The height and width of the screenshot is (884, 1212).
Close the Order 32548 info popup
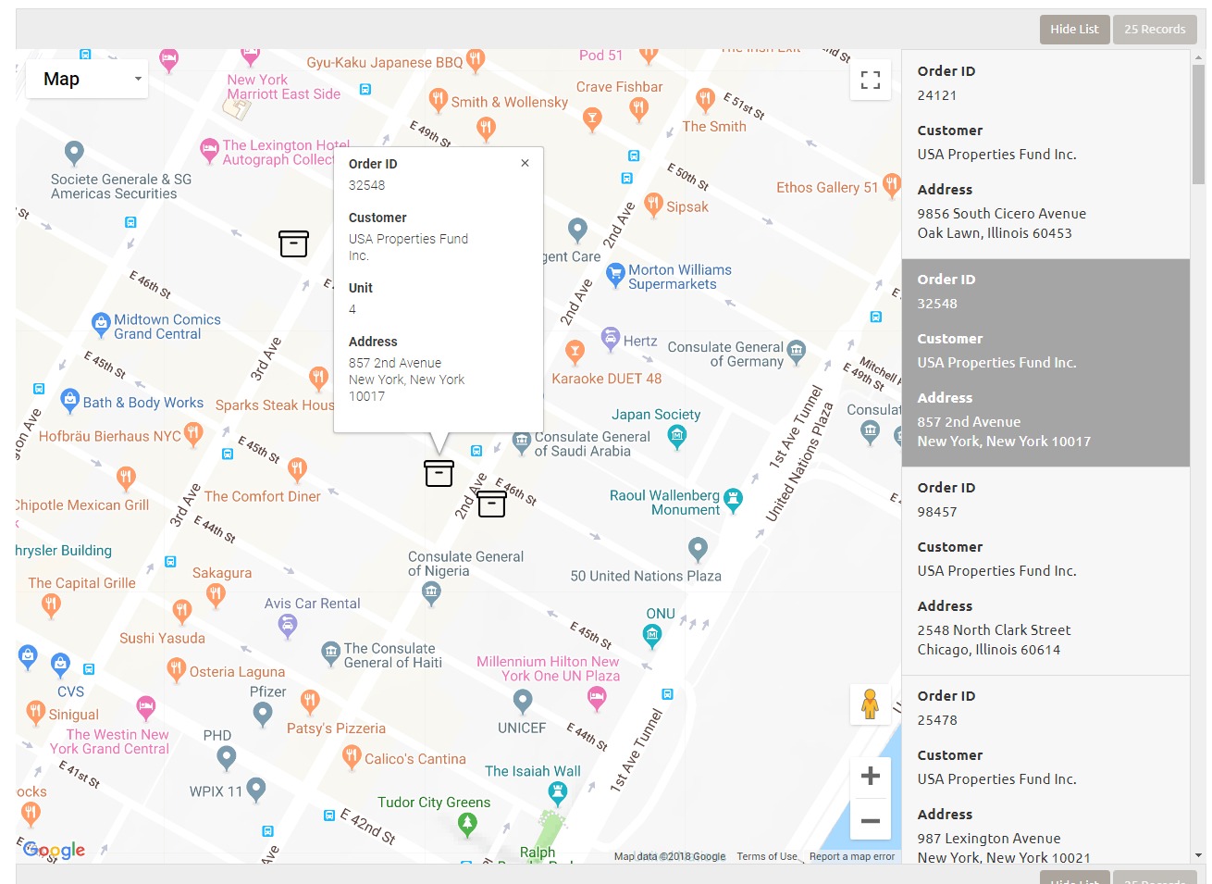[525, 163]
